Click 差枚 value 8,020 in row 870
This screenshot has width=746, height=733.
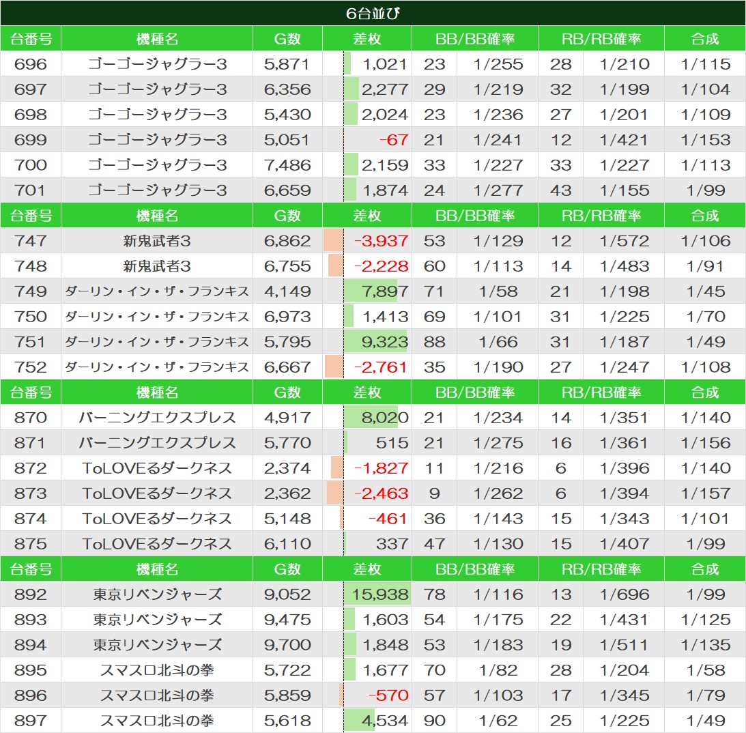point(384,417)
